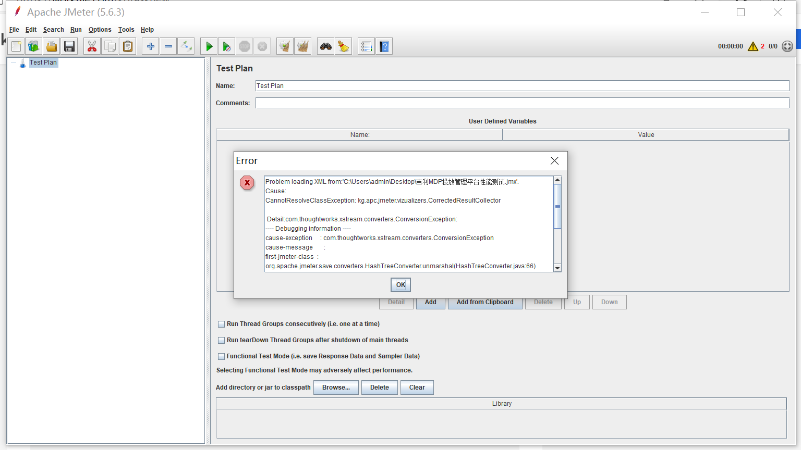The width and height of the screenshot is (801, 450).
Task: Click the Collapse All minus icon
Action: coord(168,46)
